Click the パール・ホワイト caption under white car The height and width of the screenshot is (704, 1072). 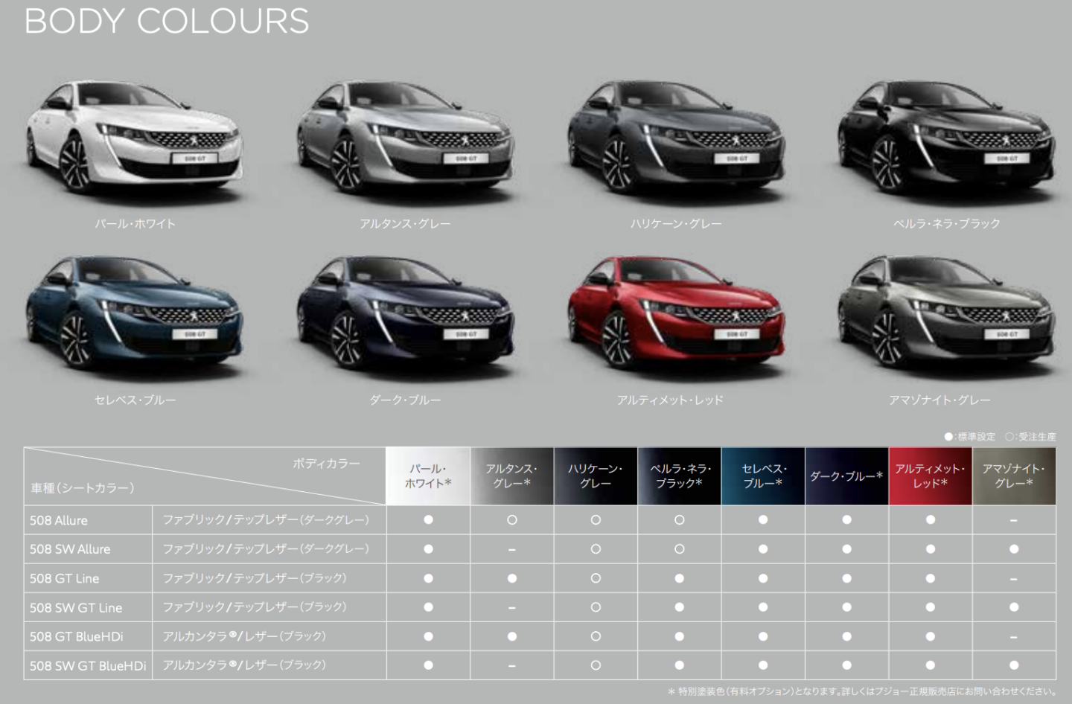[135, 223]
